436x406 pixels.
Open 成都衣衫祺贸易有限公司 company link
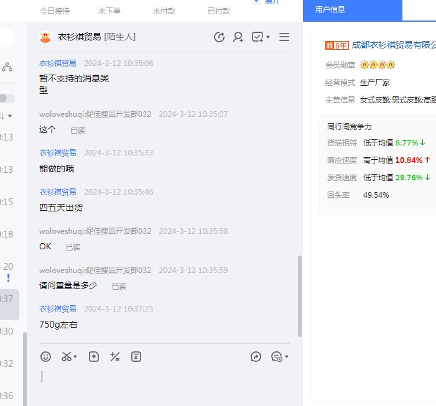point(393,45)
